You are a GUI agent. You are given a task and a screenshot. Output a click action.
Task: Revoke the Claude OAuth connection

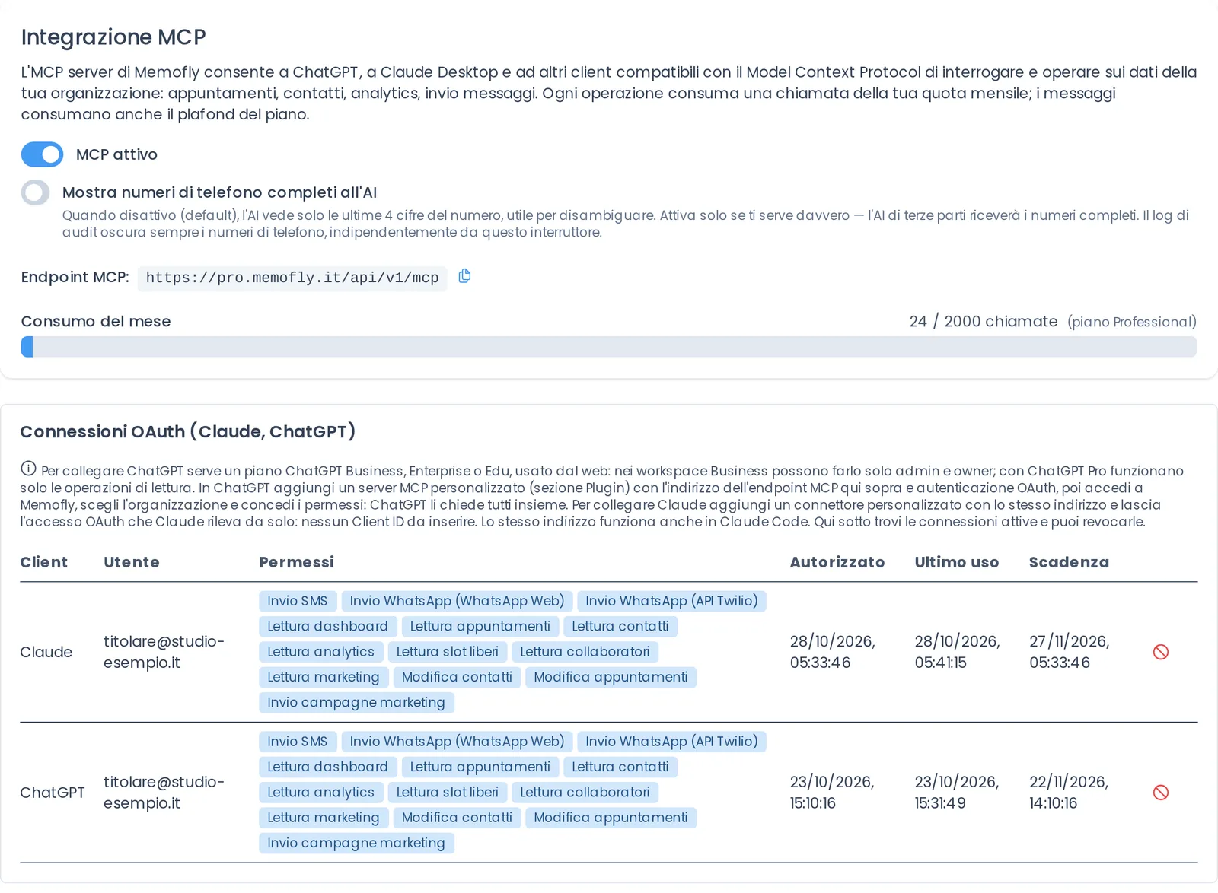[x=1160, y=652]
